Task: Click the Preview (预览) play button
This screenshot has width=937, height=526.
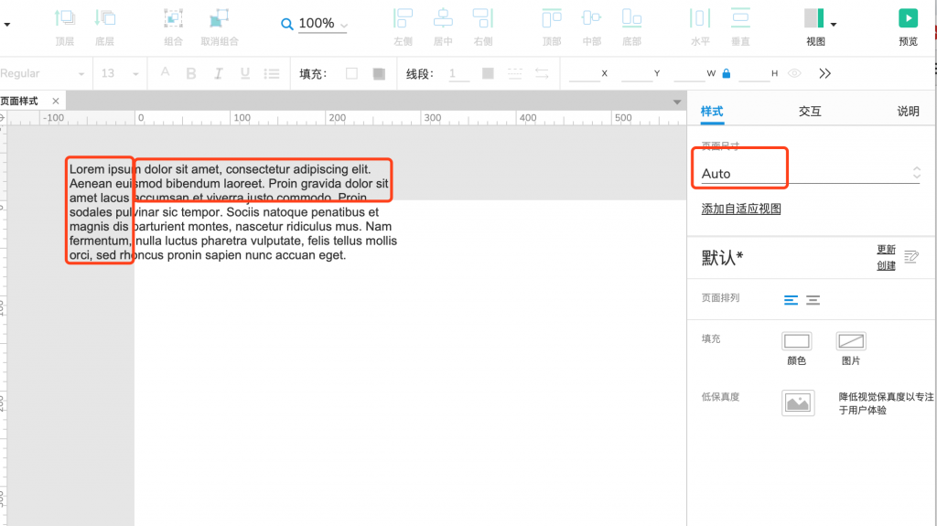Action: click(908, 18)
